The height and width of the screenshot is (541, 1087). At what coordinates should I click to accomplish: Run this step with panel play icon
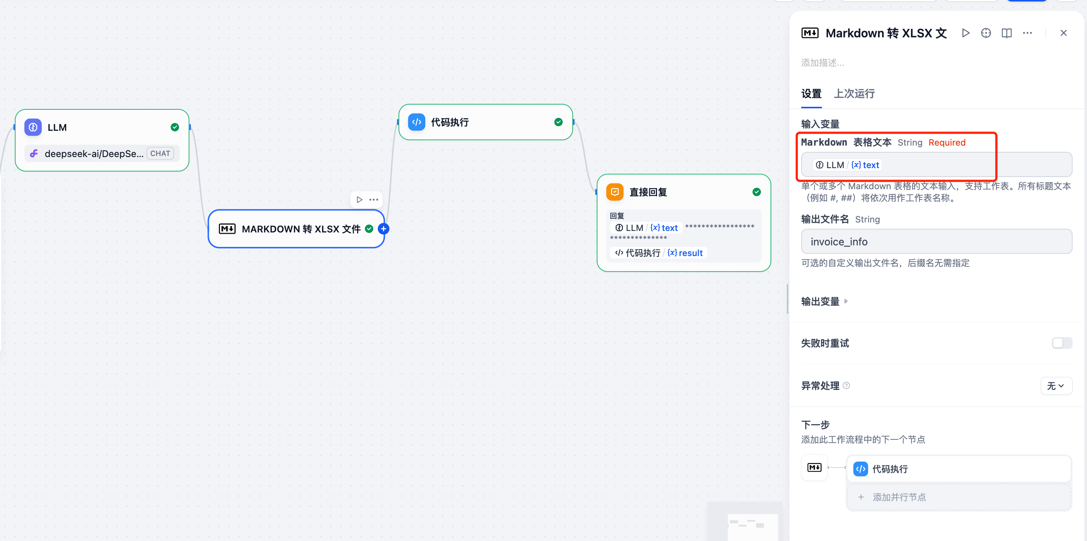[965, 33]
